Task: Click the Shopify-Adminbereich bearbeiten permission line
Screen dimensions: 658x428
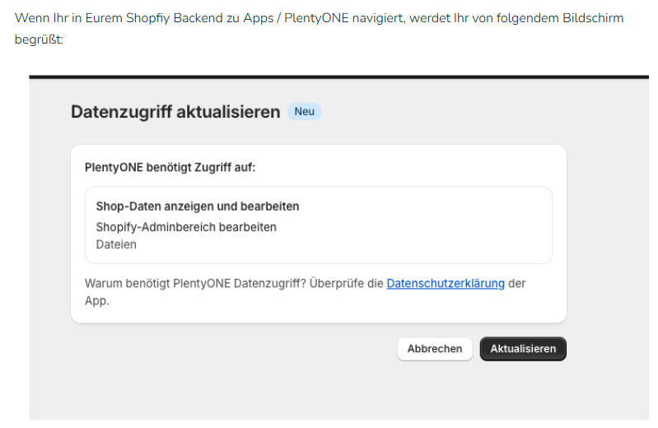Action: (x=186, y=226)
